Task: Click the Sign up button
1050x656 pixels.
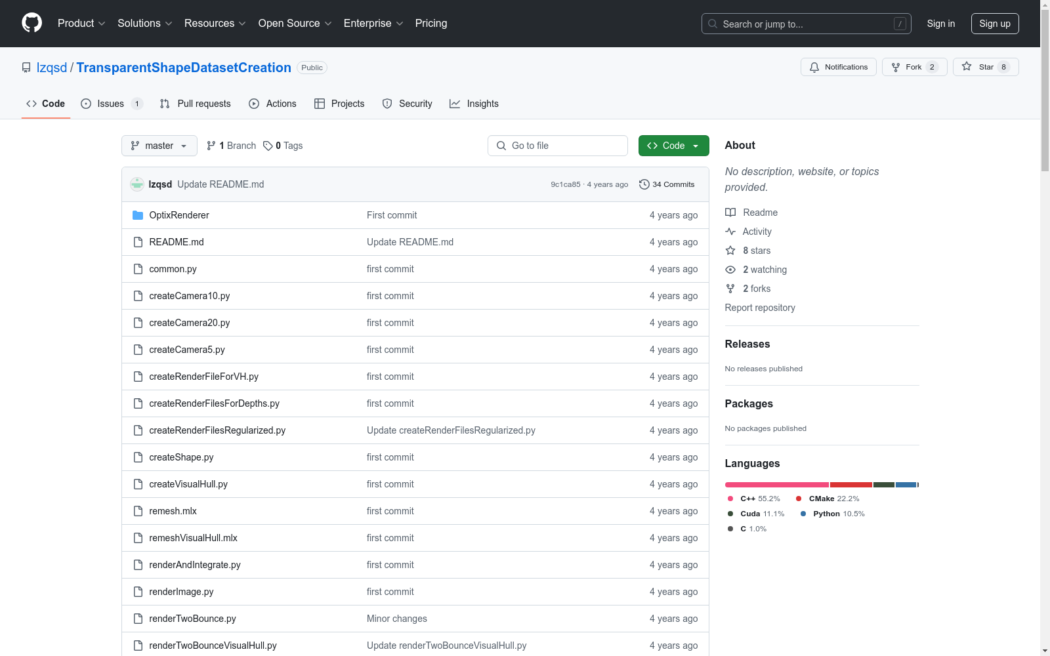Action: click(995, 24)
